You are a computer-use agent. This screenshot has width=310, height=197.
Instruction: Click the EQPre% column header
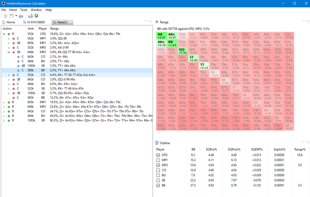(x=211, y=149)
